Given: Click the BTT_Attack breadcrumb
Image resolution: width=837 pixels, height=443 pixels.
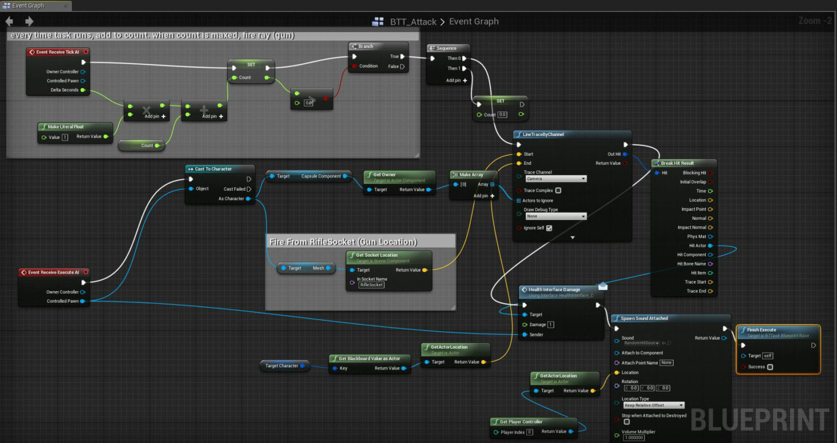Looking at the screenshot, I should point(414,21).
